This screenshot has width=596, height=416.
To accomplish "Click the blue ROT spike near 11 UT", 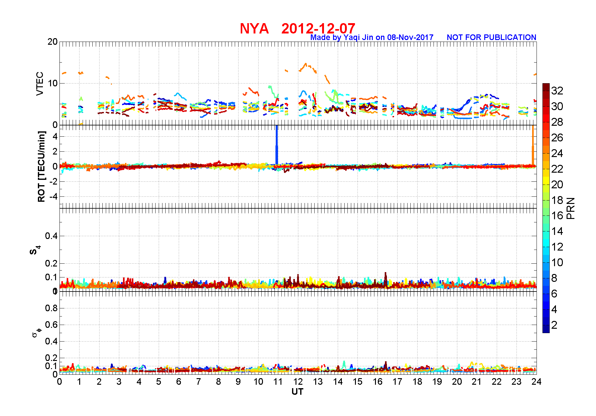I will tap(277, 145).
